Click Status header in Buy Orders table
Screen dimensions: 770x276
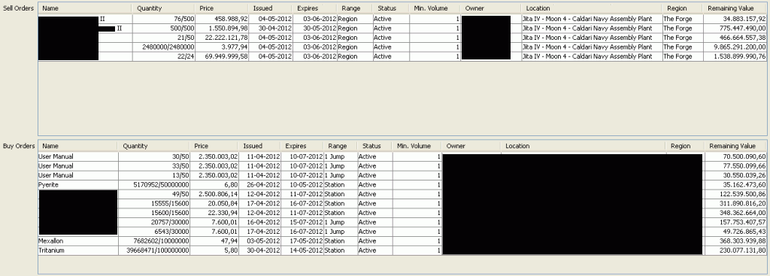(x=374, y=146)
